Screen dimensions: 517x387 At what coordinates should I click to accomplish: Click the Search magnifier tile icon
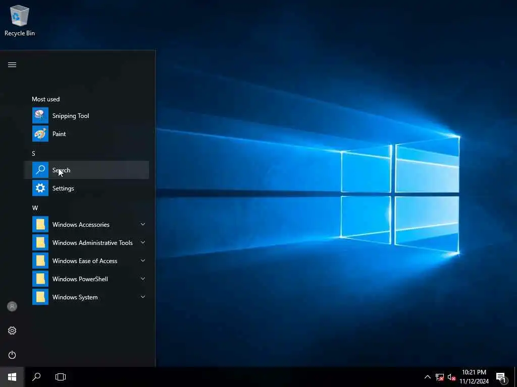(x=40, y=170)
